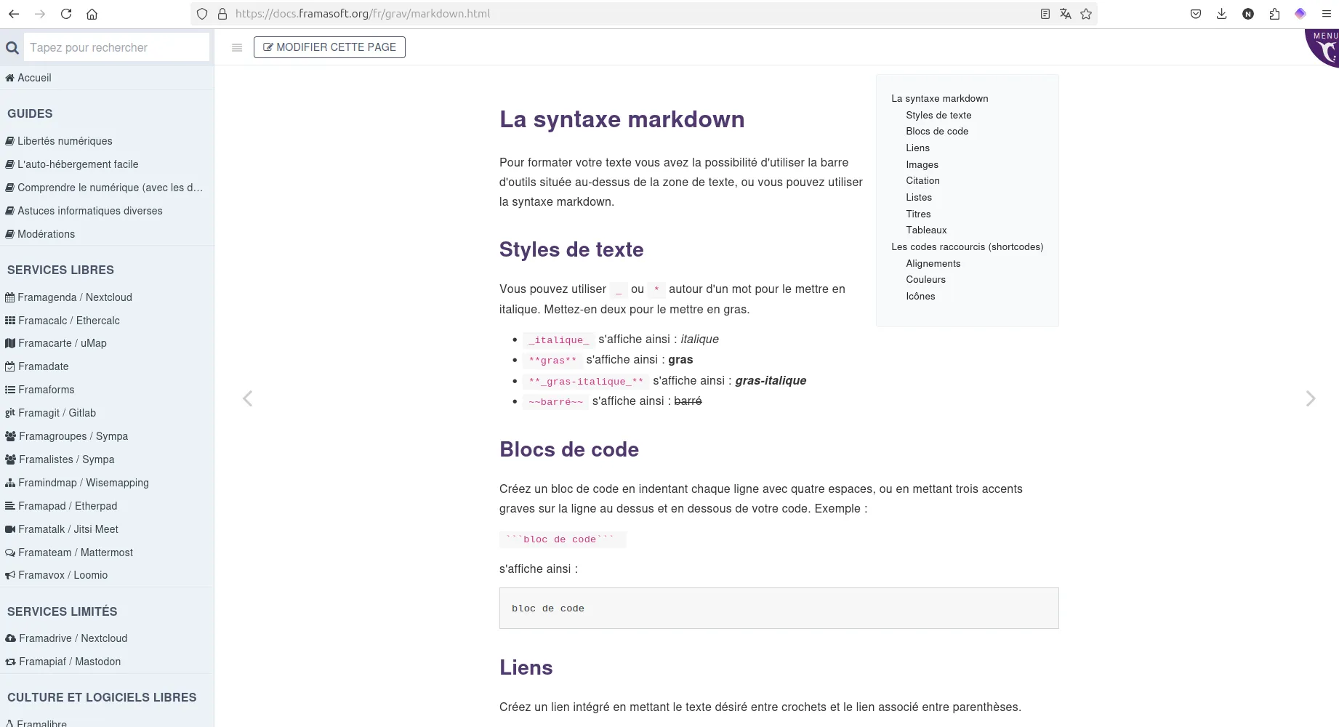Reload the page with refresh icon
The image size is (1339, 727).
coord(66,14)
